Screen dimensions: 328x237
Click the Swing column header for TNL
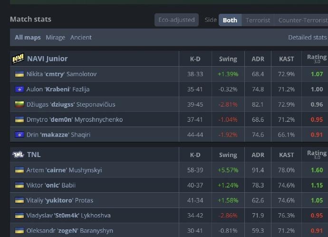(x=228, y=155)
